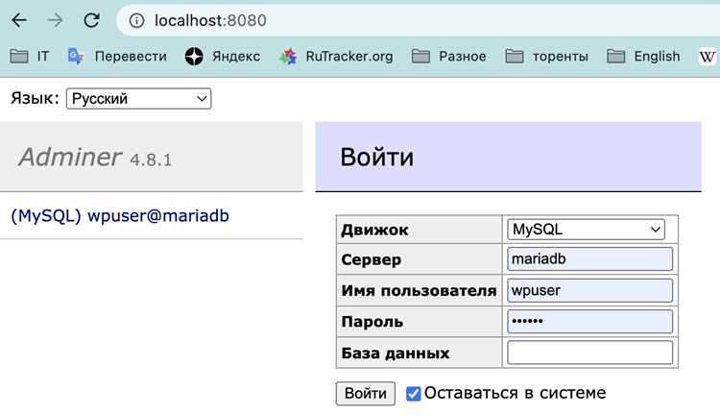The width and height of the screenshot is (720, 417).
Task: Click the Войти page heading
Action: (377, 157)
